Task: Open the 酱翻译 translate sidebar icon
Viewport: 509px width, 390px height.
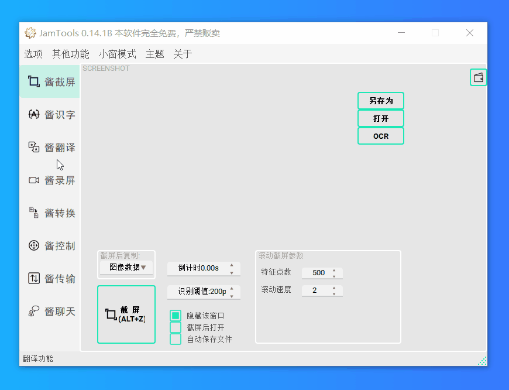Action: coord(34,147)
